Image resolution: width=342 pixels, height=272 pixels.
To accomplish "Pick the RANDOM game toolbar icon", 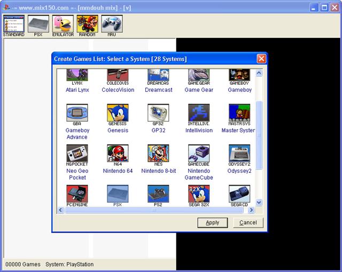I will (87, 26).
